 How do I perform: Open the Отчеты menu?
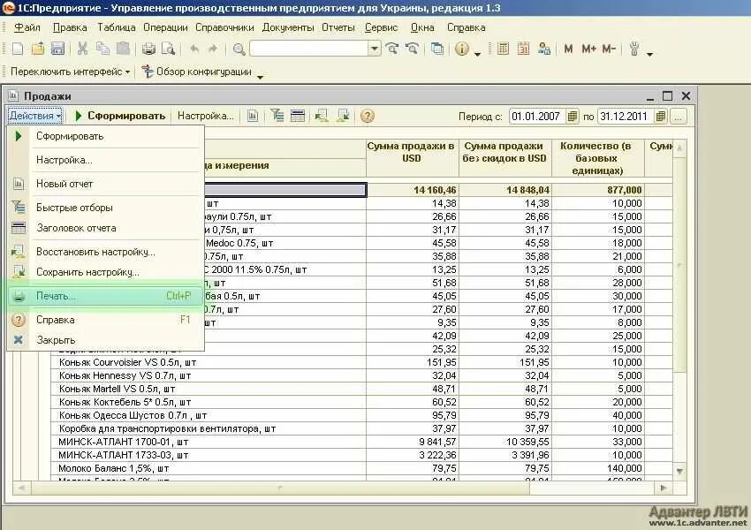338,27
